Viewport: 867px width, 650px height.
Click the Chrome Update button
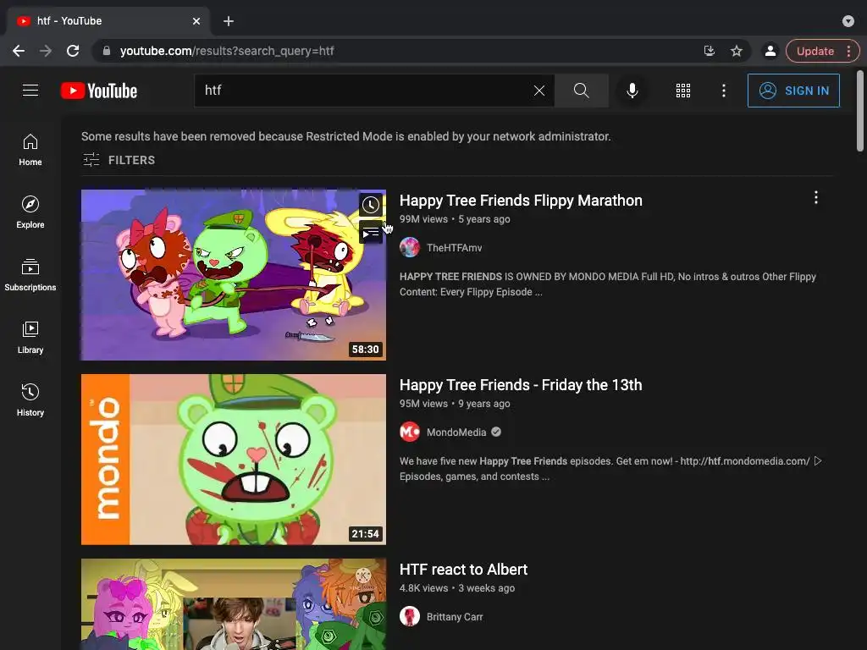click(822, 51)
